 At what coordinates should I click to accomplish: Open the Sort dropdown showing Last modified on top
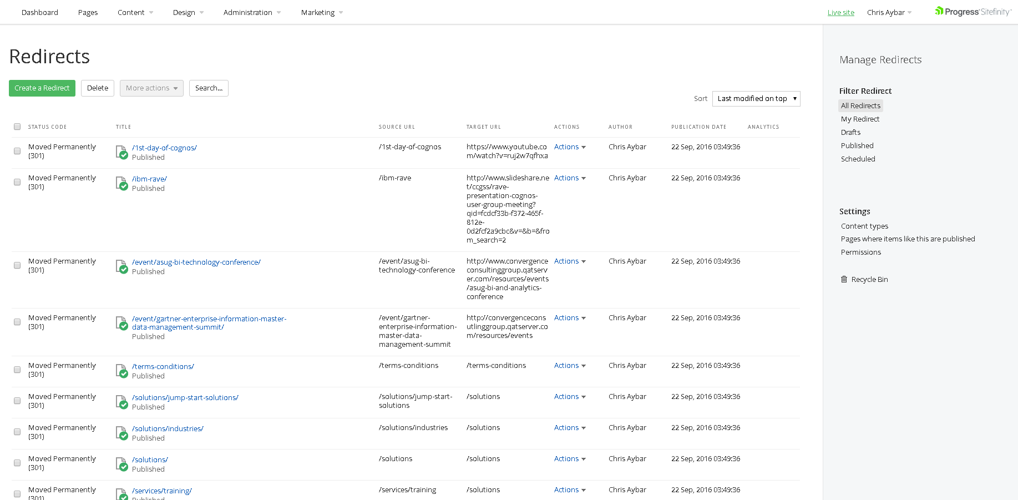[x=756, y=99]
